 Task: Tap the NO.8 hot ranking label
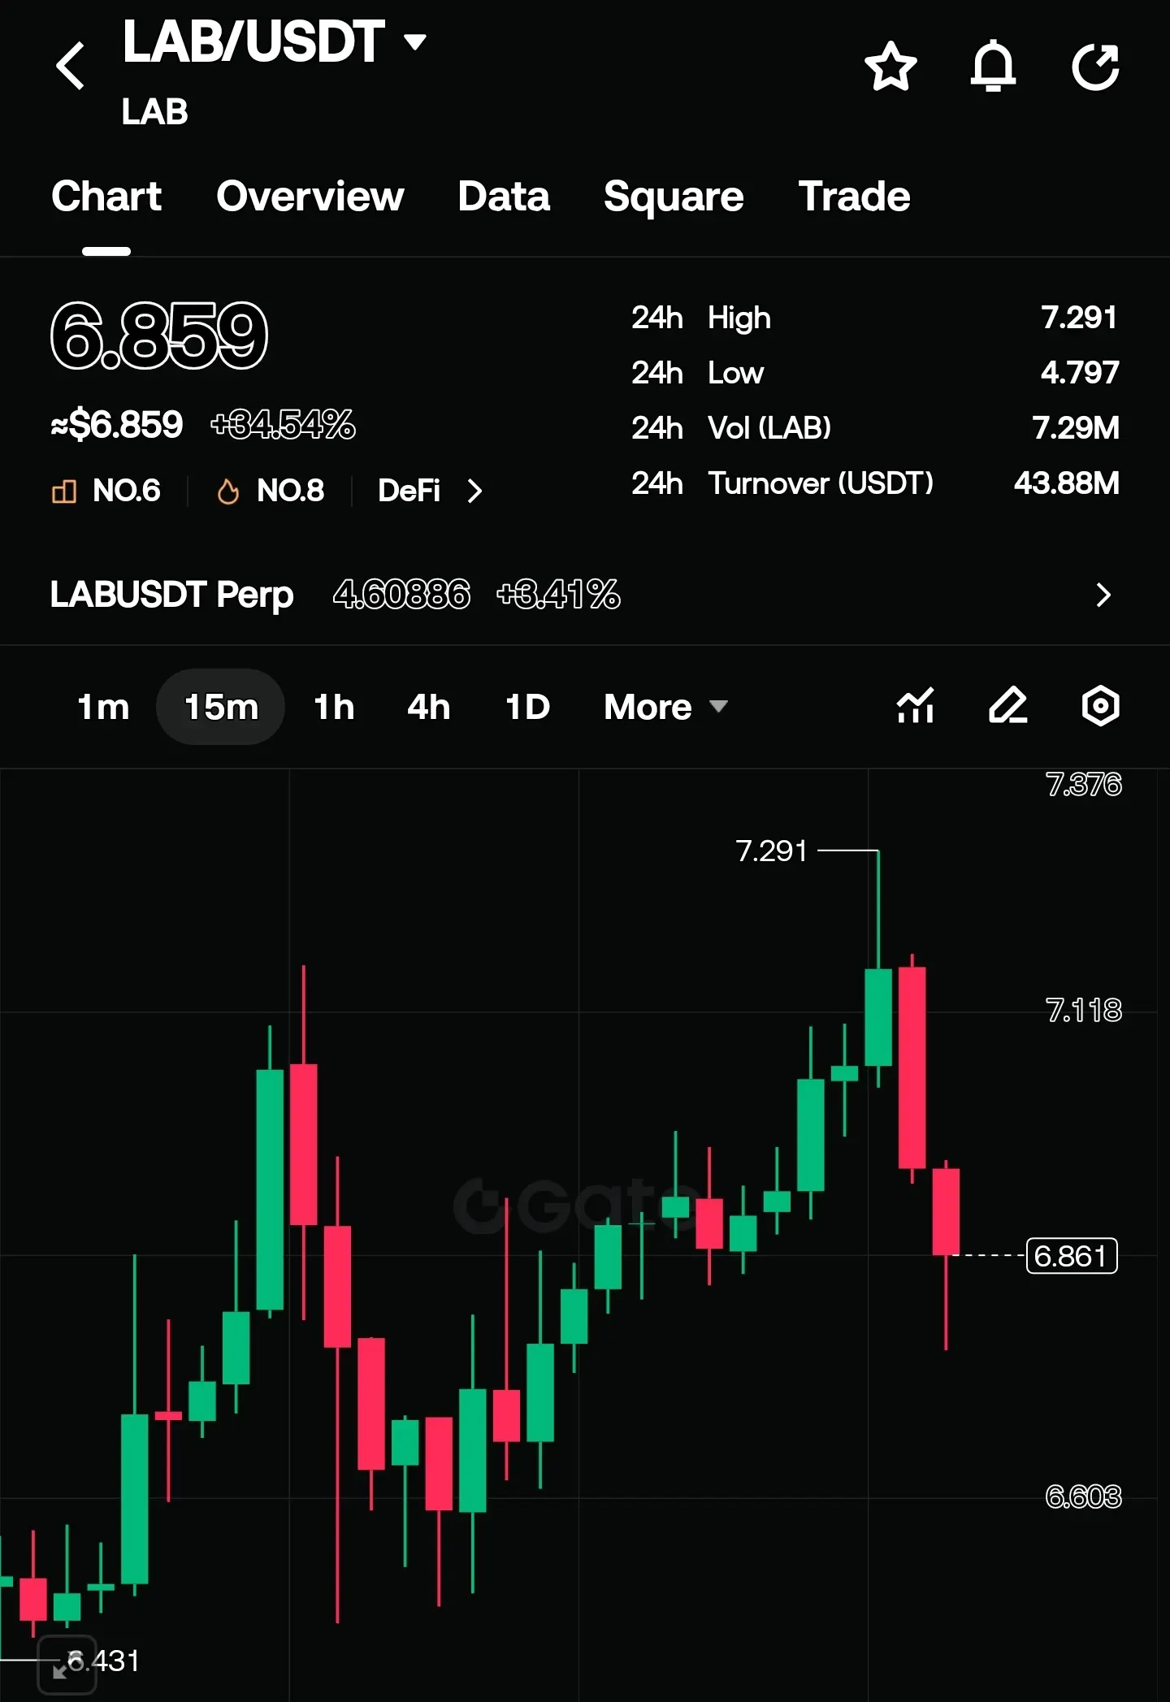[290, 491]
